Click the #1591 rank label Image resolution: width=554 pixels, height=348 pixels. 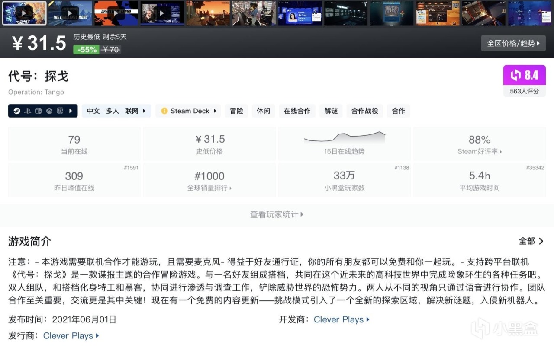(x=131, y=168)
